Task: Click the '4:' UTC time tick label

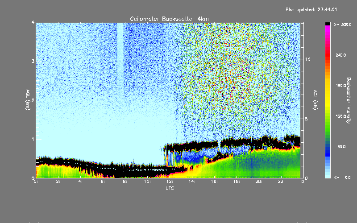Action: pos(80,182)
